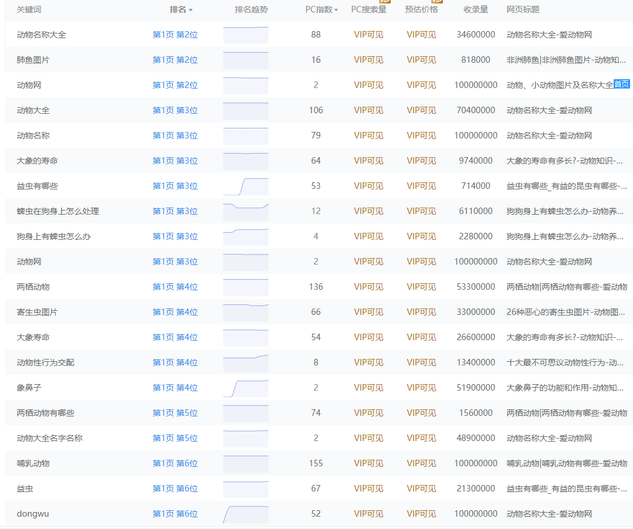Open the 第1页 第6位 rank link for 益虫
Image resolution: width=633 pixels, height=529 pixels.
coord(175,489)
